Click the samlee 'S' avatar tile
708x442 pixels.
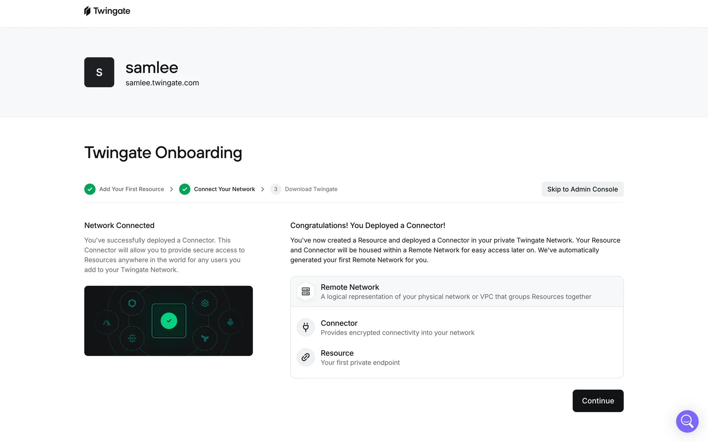(99, 72)
